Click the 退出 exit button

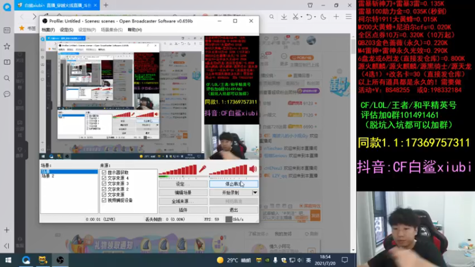(x=233, y=210)
